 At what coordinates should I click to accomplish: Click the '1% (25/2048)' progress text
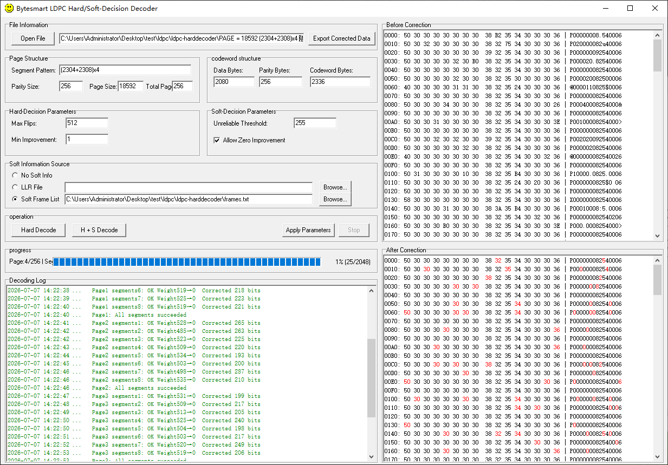(353, 262)
